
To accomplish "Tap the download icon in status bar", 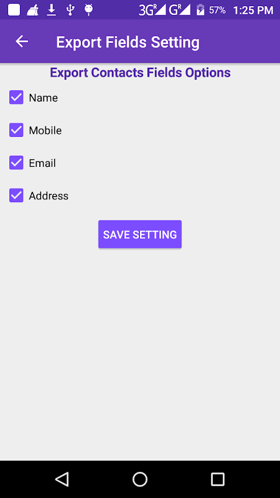I will 52,10.
